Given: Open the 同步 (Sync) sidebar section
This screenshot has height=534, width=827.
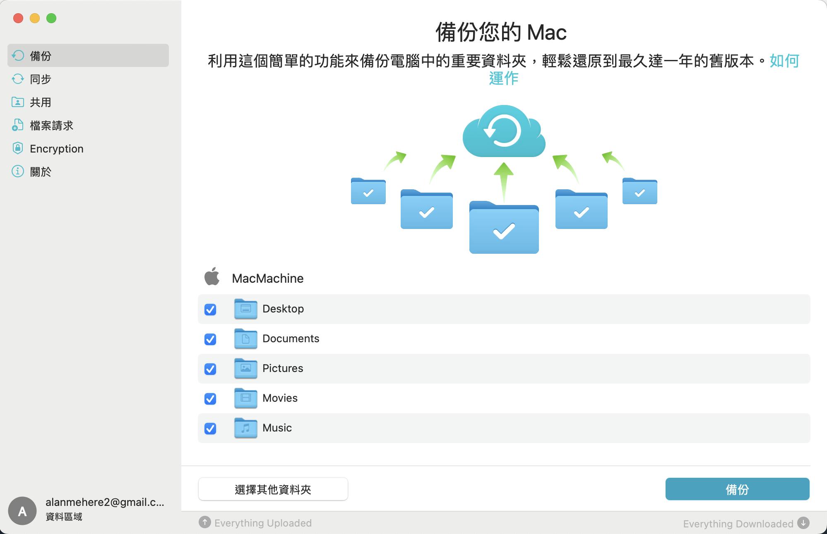Looking at the screenshot, I should coord(41,79).
